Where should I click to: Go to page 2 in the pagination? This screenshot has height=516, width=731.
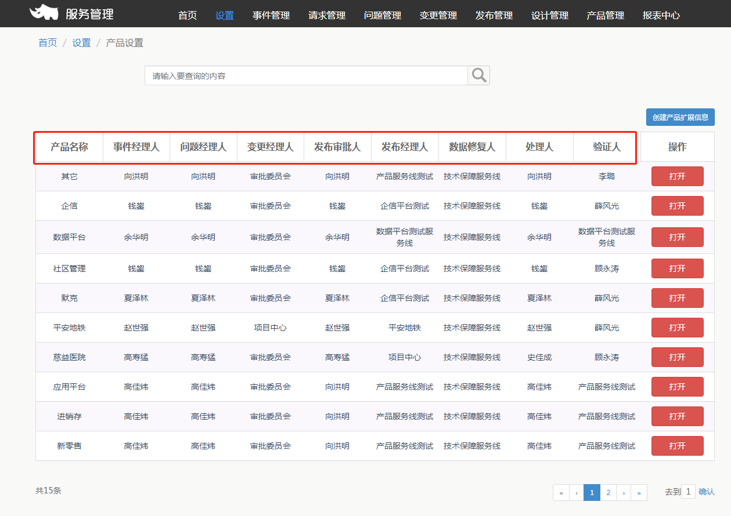click(608, 492)
